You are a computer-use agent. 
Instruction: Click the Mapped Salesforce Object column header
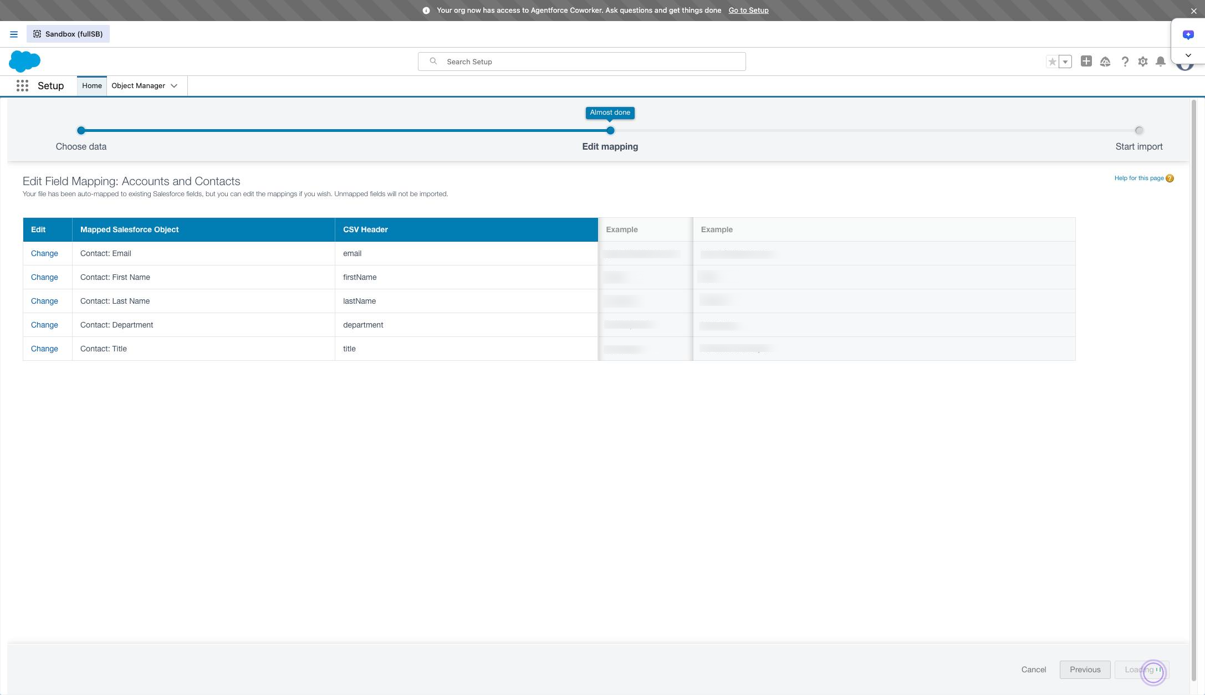tap(203, 229)
